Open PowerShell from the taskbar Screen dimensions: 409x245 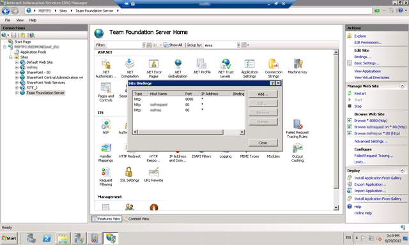47,238
